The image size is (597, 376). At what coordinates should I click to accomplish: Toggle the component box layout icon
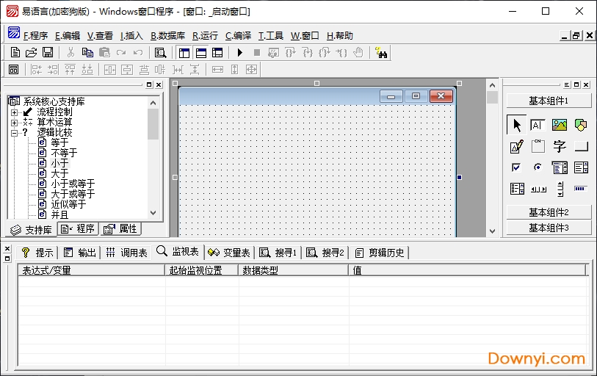(217, 53)
